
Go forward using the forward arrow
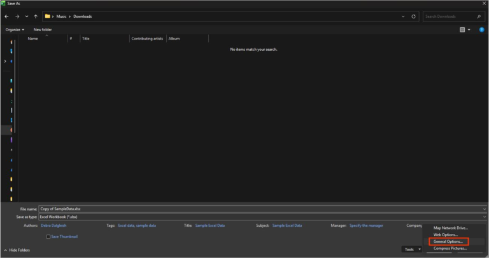tap(17, 17)
